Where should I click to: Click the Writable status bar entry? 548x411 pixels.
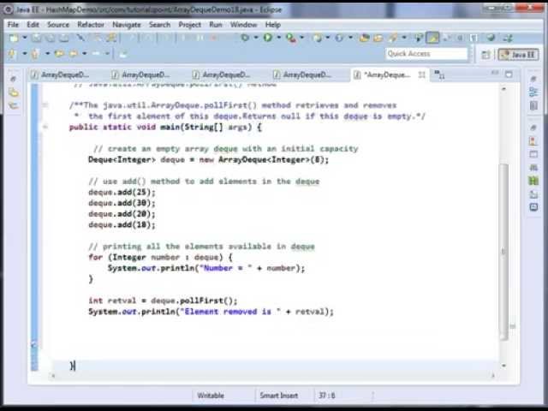click(211, 396)
